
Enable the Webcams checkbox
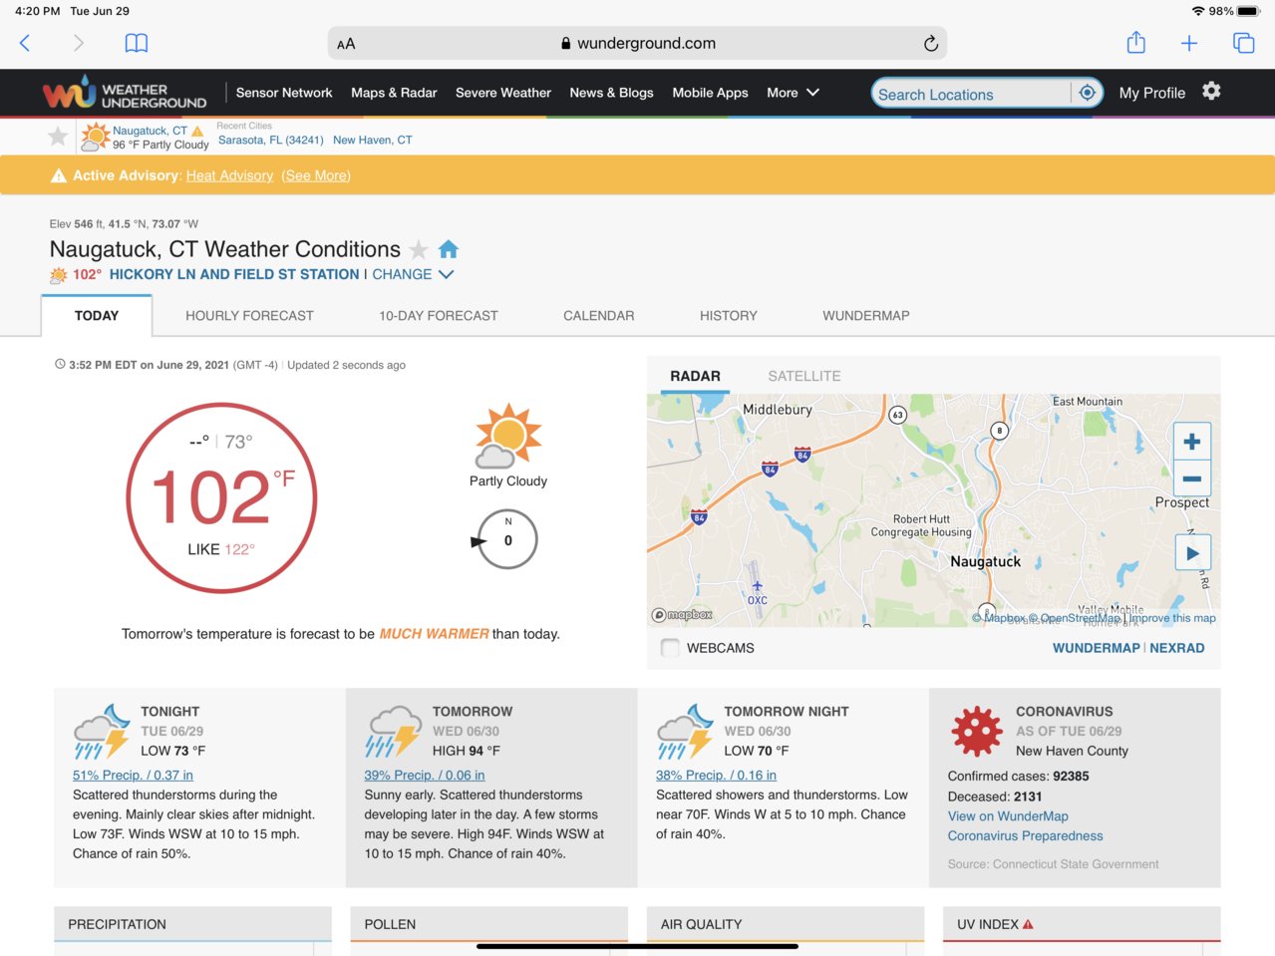(670, 648)
